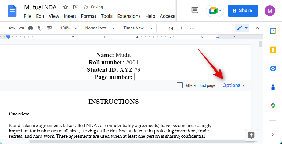Image resolution: width=282 pixels, height=144 pixels.
Task: Open the Insert menu
Action: pos(70,16)
